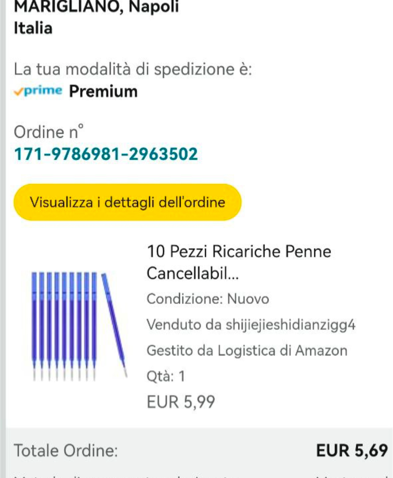
Task: Click the EUR 5,69 order total
Action: click(352, 450)
